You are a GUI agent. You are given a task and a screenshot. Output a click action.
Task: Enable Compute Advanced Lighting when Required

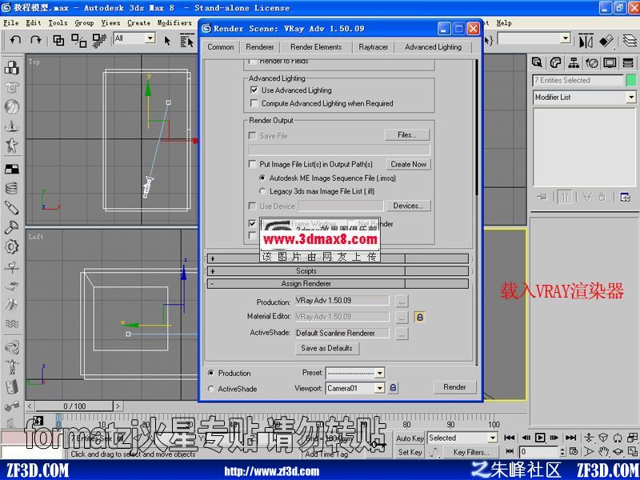point(254,103)
